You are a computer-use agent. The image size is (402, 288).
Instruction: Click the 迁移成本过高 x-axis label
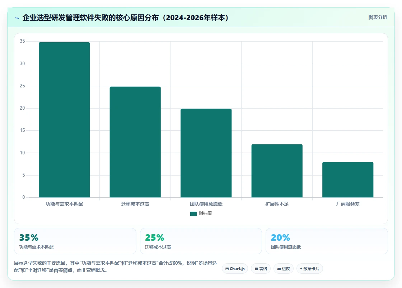coord(135,204)
